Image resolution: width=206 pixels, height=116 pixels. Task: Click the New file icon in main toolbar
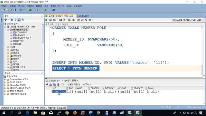tap(4, 10)
